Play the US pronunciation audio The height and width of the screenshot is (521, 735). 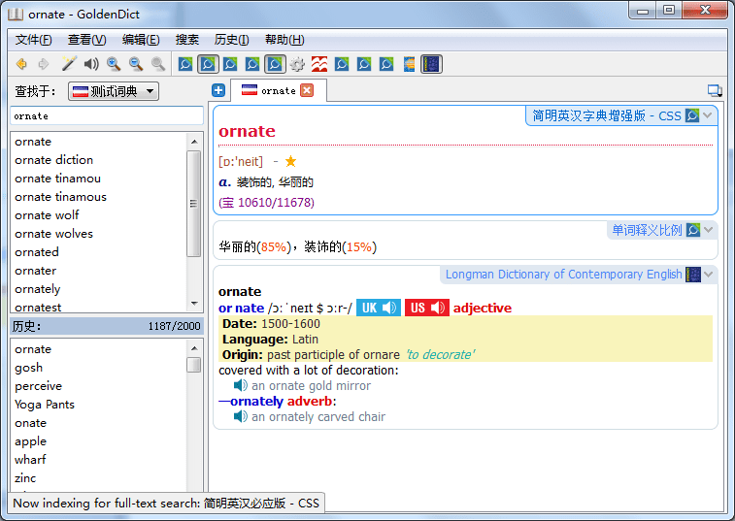click(427, 308)
